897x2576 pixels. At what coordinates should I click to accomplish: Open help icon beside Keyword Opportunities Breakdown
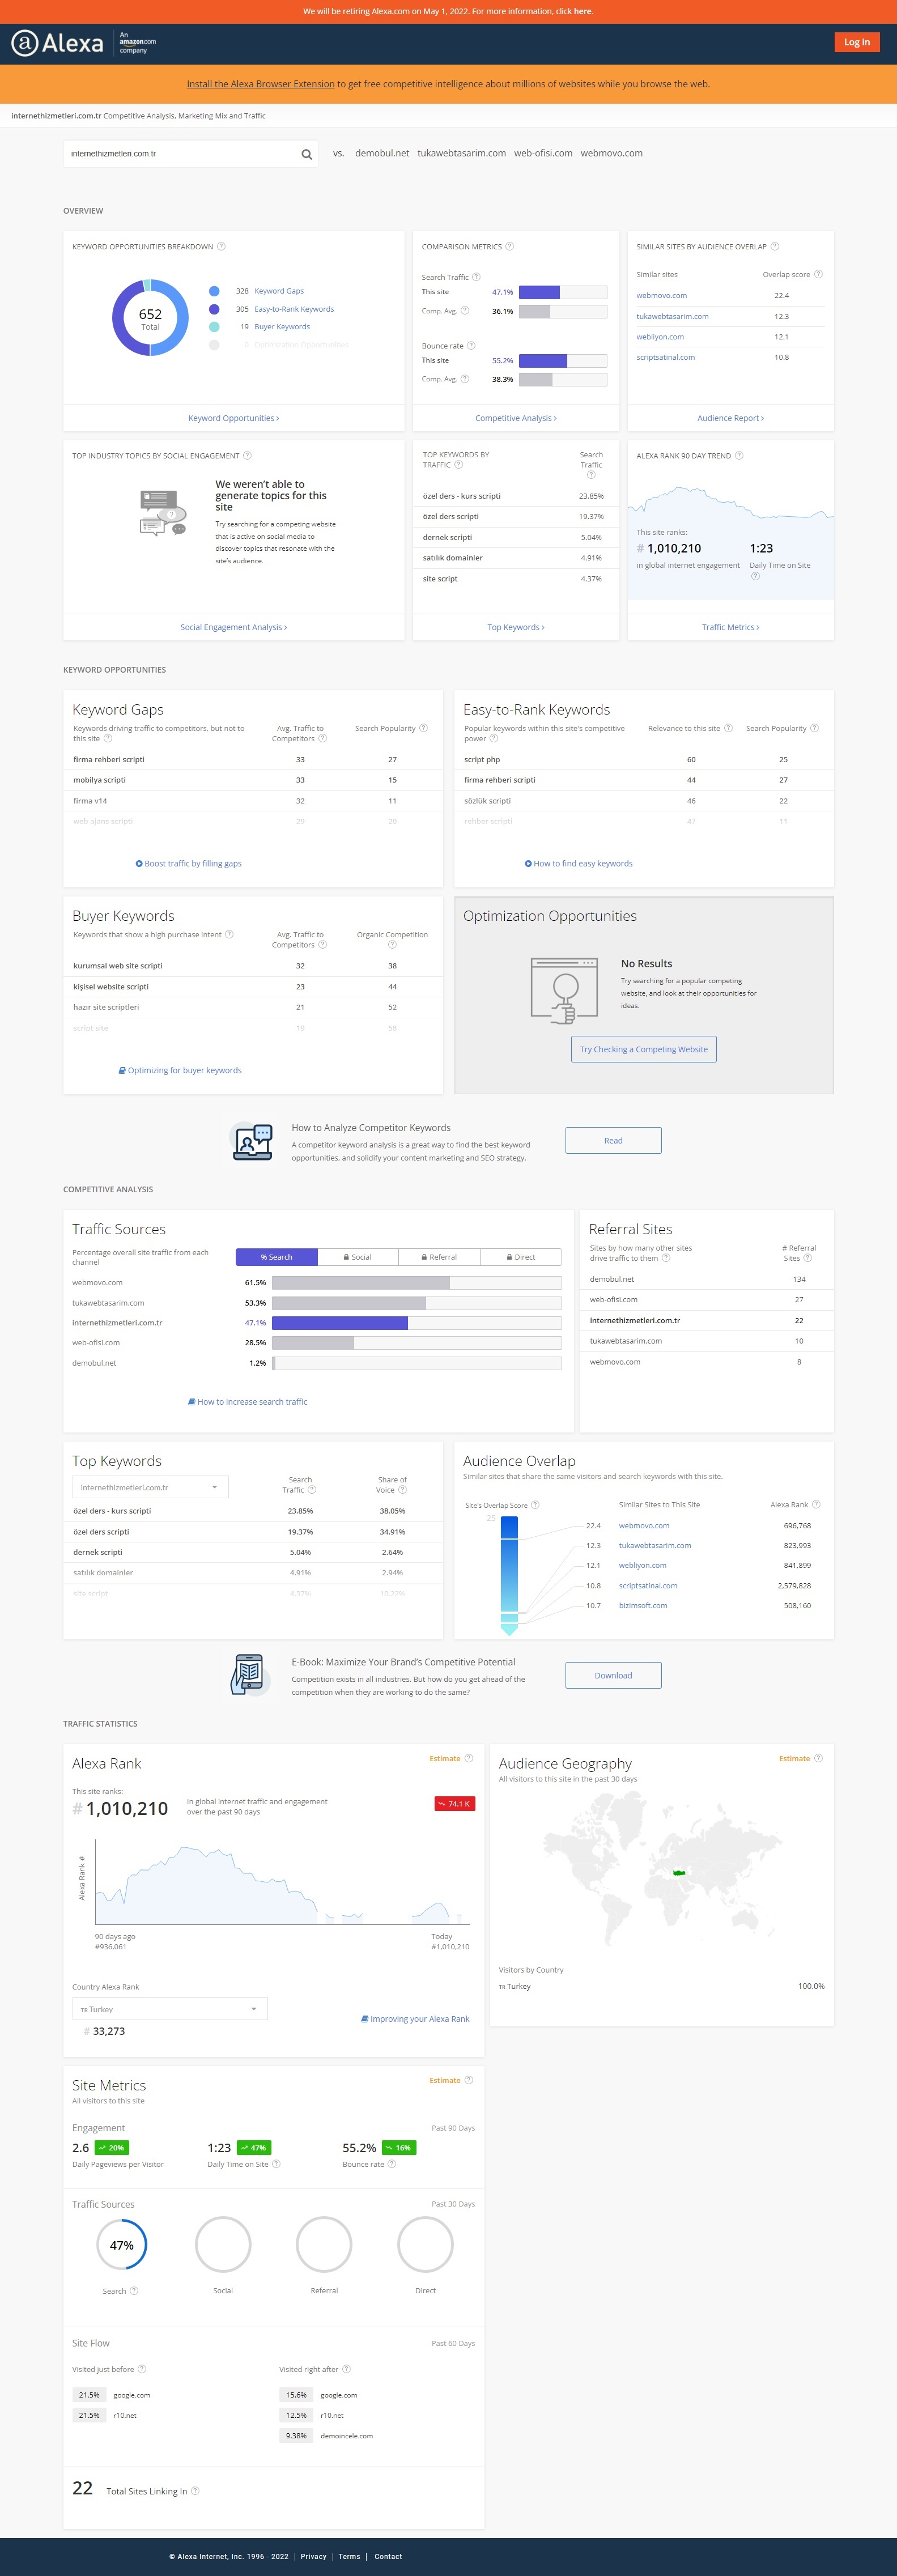[221, 247]
